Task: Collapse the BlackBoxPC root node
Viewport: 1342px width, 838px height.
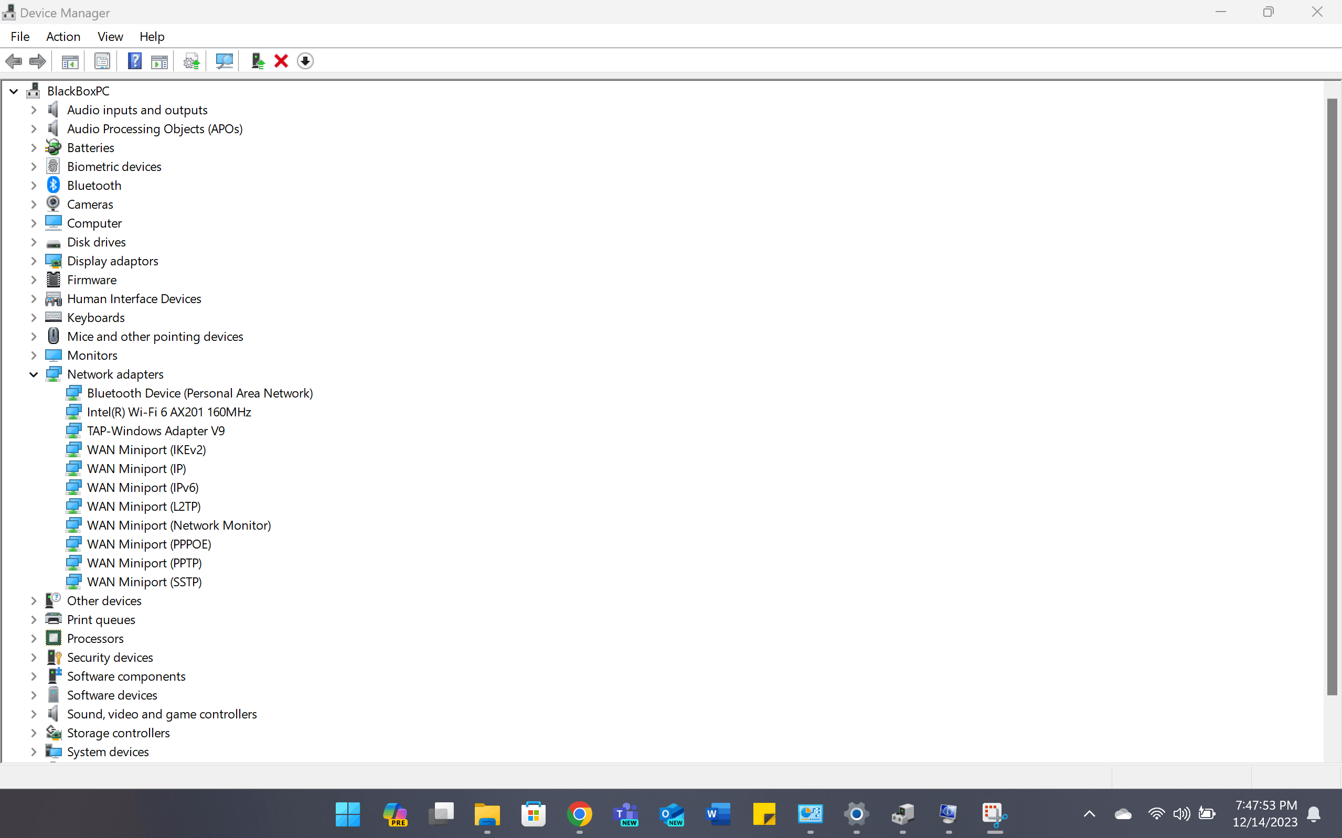Action: [14, 91]
